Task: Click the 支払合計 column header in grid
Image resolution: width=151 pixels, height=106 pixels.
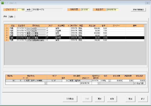Action: click(x=92, y=26)
